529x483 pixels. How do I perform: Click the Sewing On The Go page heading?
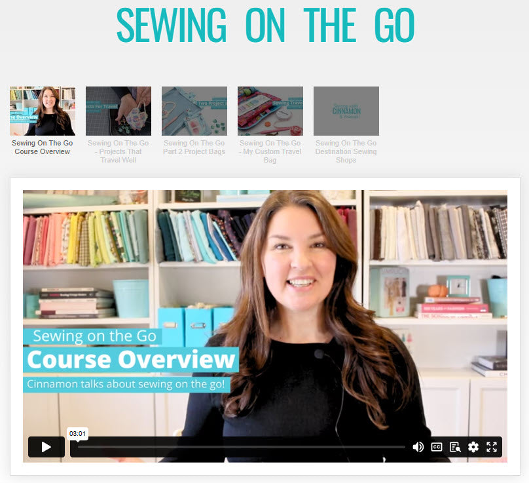coord(266,26)
